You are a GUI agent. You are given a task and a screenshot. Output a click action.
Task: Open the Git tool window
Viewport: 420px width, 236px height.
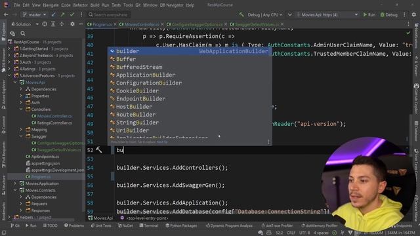(x=15, y=226)
